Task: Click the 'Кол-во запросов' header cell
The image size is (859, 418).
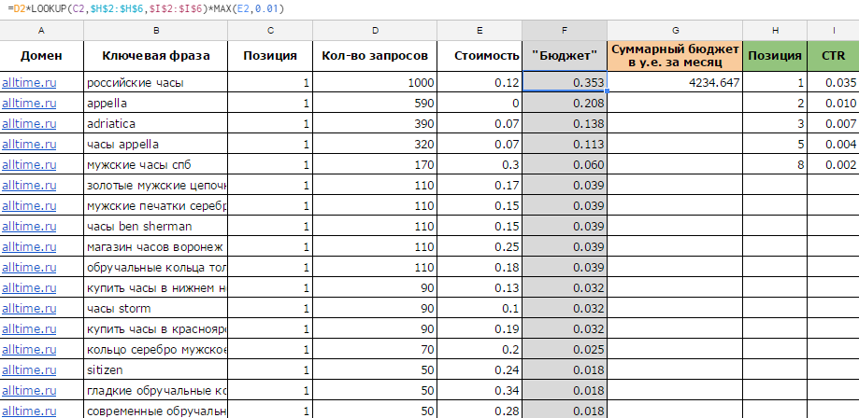Action: pos(375,56)
